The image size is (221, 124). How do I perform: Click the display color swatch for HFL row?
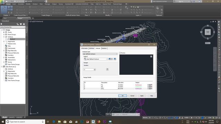(x=150, y=87)
